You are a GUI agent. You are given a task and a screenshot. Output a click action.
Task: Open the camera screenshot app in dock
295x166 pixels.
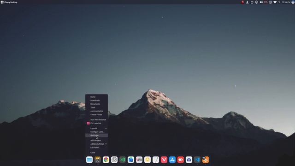189,160
